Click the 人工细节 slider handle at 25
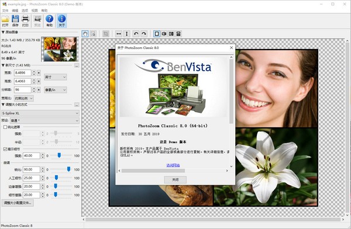Screen dimensions: 351x229 point(56,178)
